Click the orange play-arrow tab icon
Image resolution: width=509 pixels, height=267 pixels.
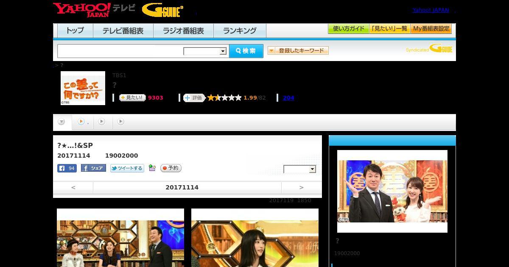tap(81, 122)
